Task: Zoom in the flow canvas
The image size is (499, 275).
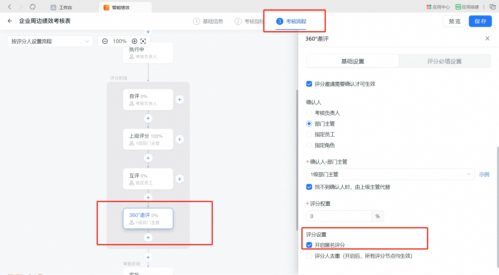Action: [x=134, y=41]
